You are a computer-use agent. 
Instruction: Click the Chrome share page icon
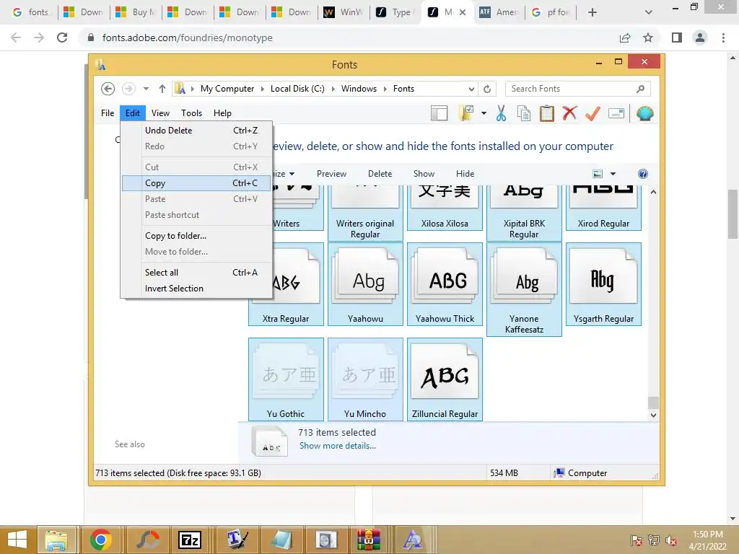[x=625, y=38]
